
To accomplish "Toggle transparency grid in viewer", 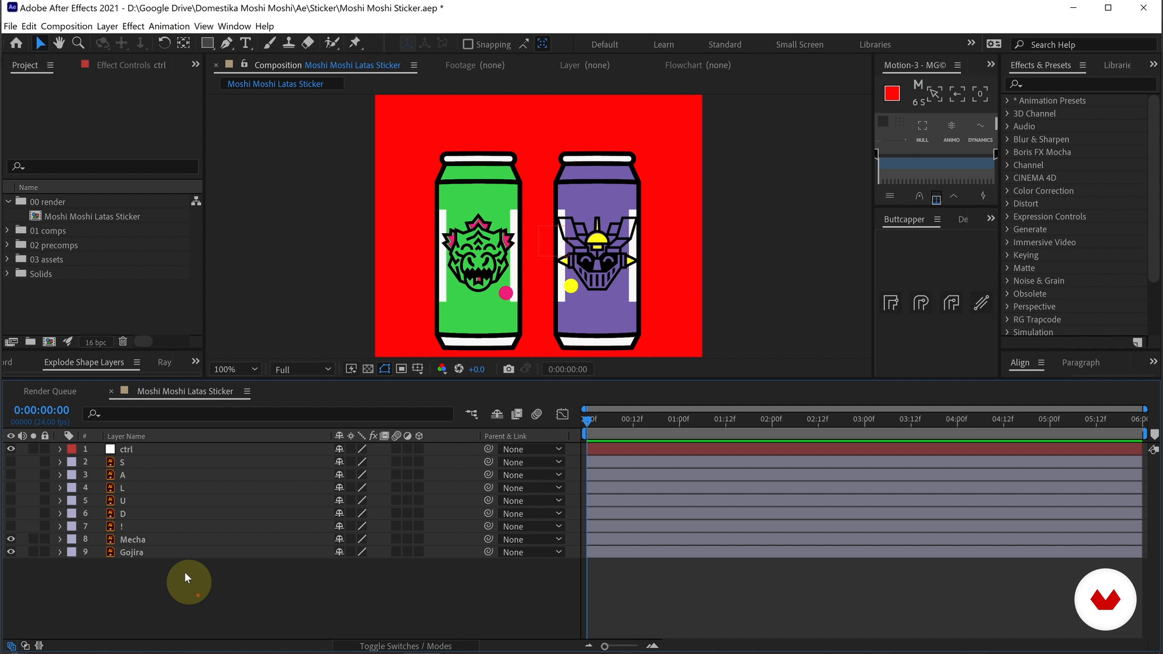I will 368,369.
